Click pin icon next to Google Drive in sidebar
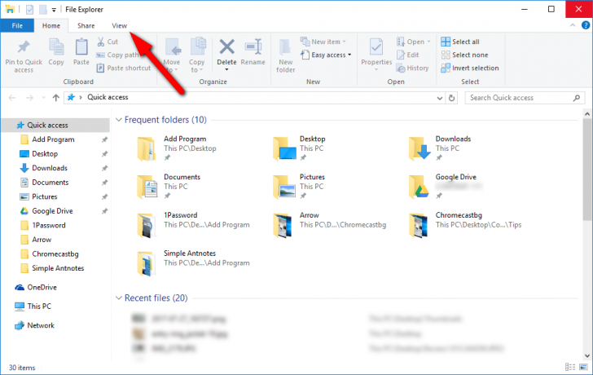Viewport: 593px width, 375px height. (105, 211)
